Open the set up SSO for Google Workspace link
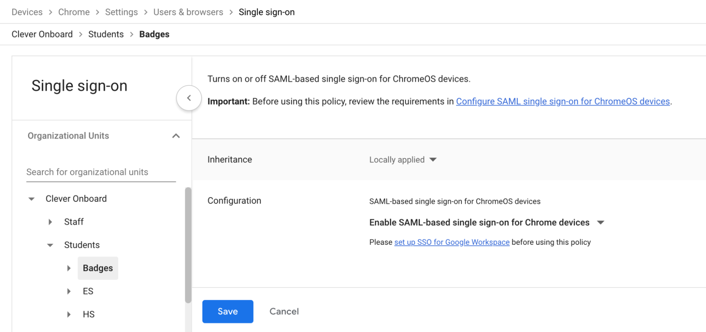This screenshot has height=332, width=706. 452,242
